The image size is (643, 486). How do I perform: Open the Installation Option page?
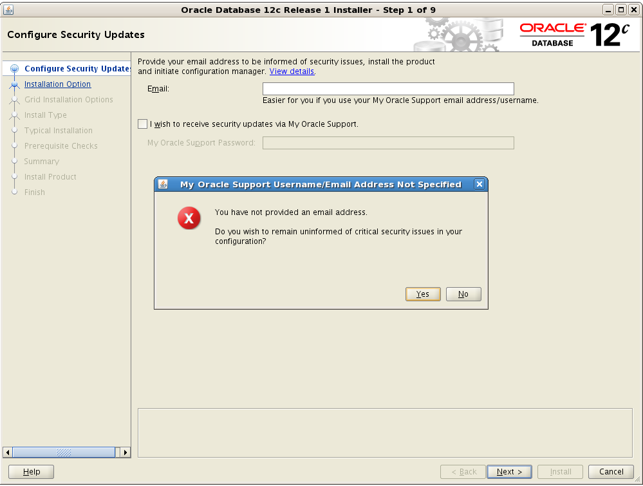pos(57,84)
